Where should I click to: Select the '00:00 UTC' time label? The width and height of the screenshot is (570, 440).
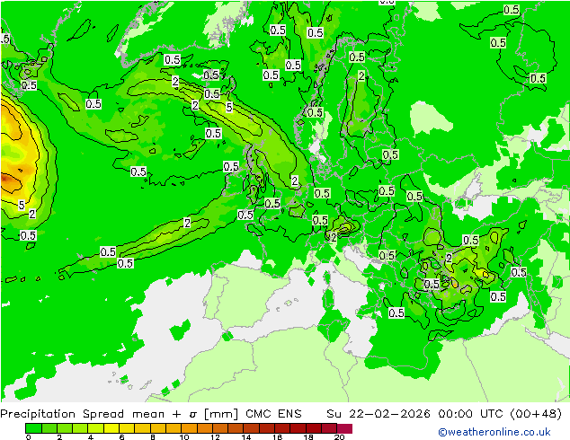click(471, 414)
